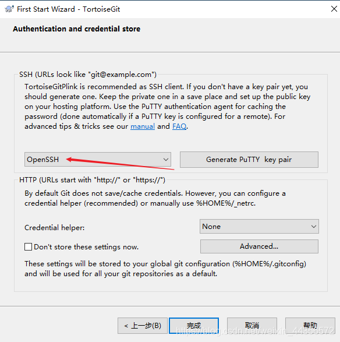Open the FAQ link
Screen dimensions: 340x342
[x=179, y=126]
